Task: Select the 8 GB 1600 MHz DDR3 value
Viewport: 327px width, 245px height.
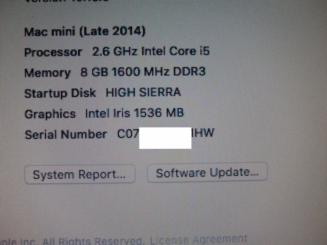Action: 143,72
